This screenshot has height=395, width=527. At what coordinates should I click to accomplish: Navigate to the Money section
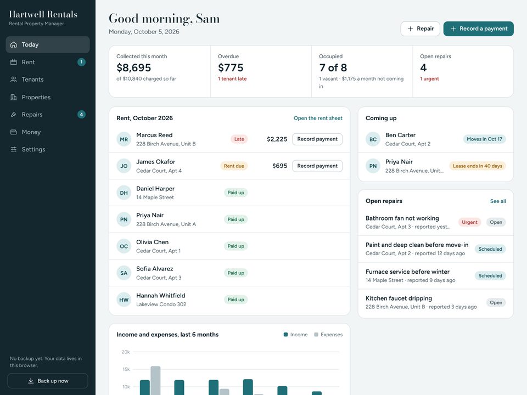pos(48,132)
